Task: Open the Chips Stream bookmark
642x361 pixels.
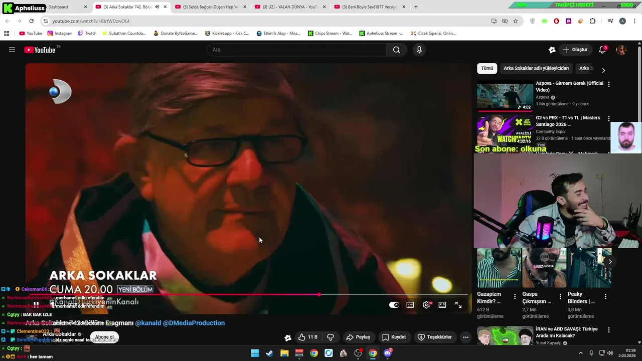Action: tap(330, 34)
